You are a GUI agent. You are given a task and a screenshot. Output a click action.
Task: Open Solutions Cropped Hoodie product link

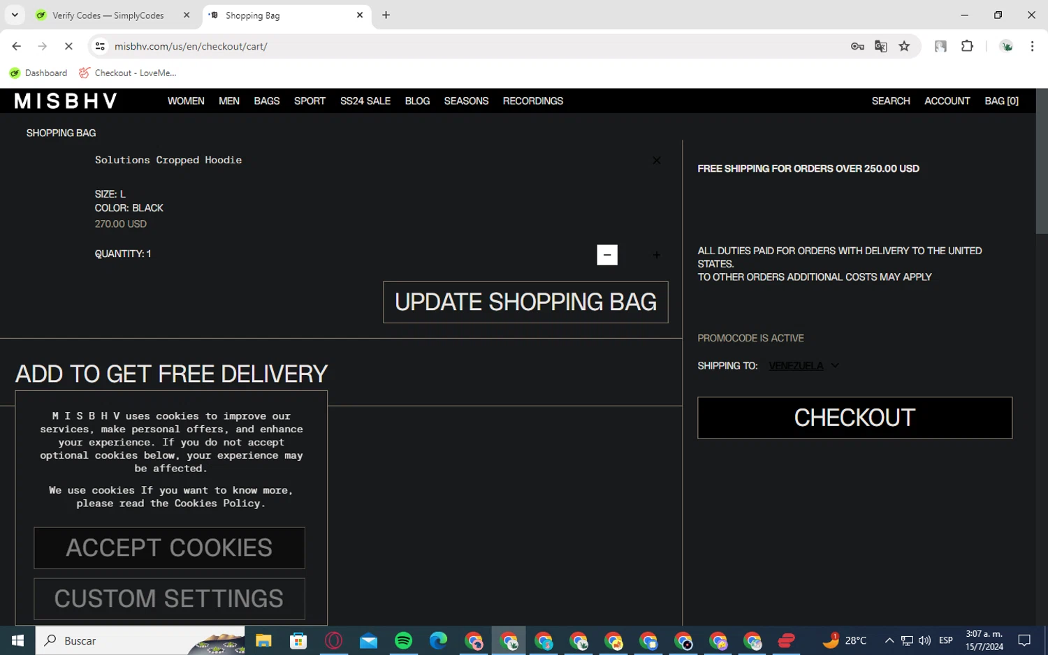pos(168,160)
